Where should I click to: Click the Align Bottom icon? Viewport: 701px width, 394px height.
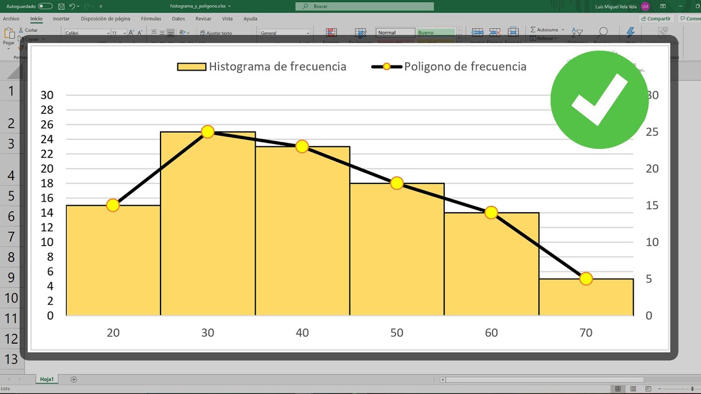coord(171,33)
